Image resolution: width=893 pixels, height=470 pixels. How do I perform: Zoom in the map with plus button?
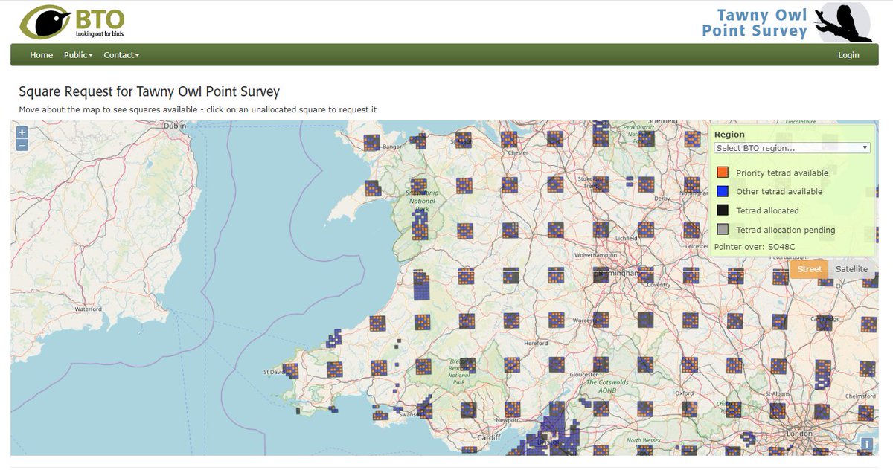[x=22, y=132]
